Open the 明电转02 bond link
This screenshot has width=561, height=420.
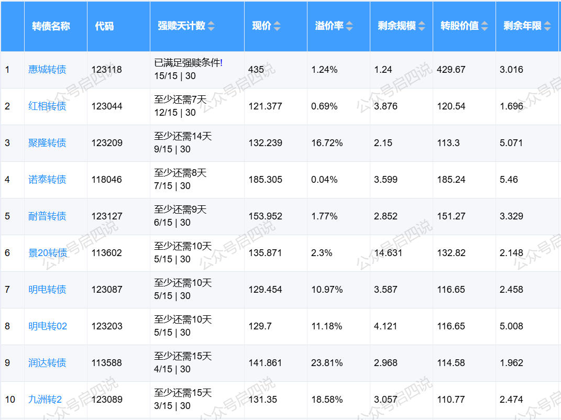pos(48,326)
